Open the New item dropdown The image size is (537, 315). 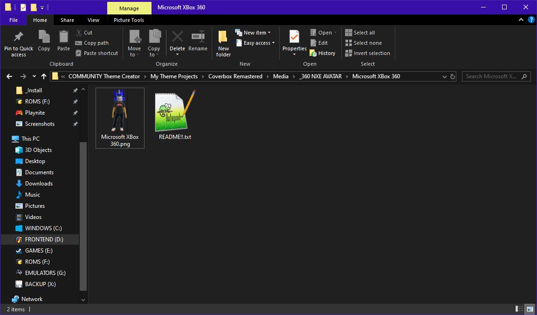253,33
